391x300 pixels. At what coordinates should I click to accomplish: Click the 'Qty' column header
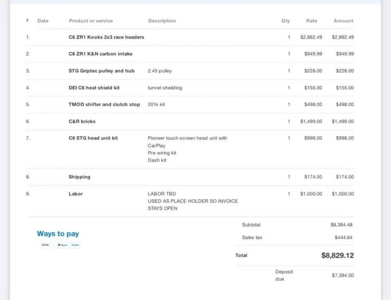pos(286,21)
